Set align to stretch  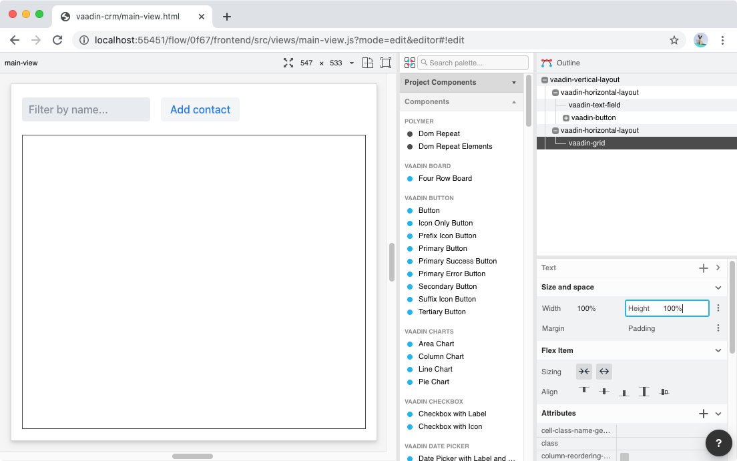[644, 392]
